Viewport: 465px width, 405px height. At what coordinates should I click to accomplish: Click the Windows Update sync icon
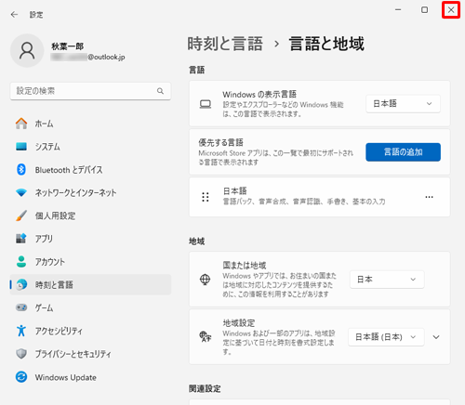click(21, 377)
